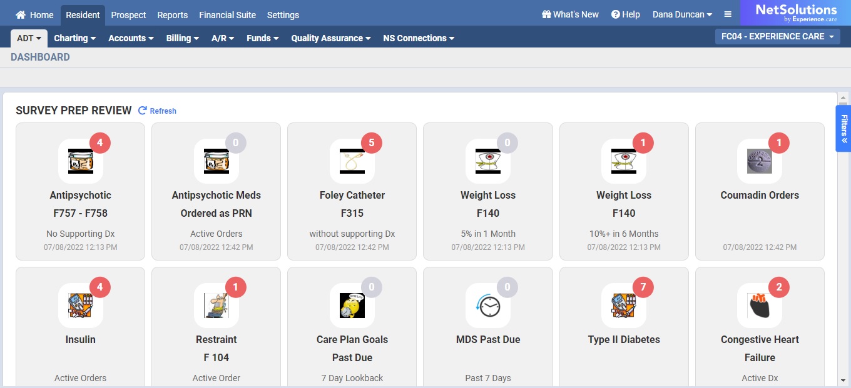The height and width of the screenshot is (388, 851).
Task: Click the Refresh circular arrow icon
Action: click(142, 111)
